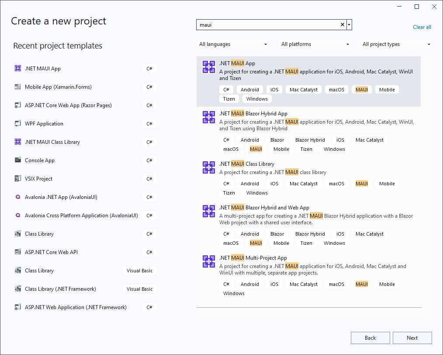Click the Next button
Screen dimensions: 443x355
[x=412, y=338]
